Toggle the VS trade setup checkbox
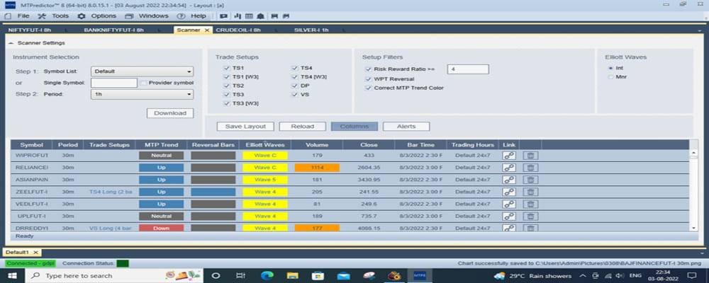 (295, 95)
